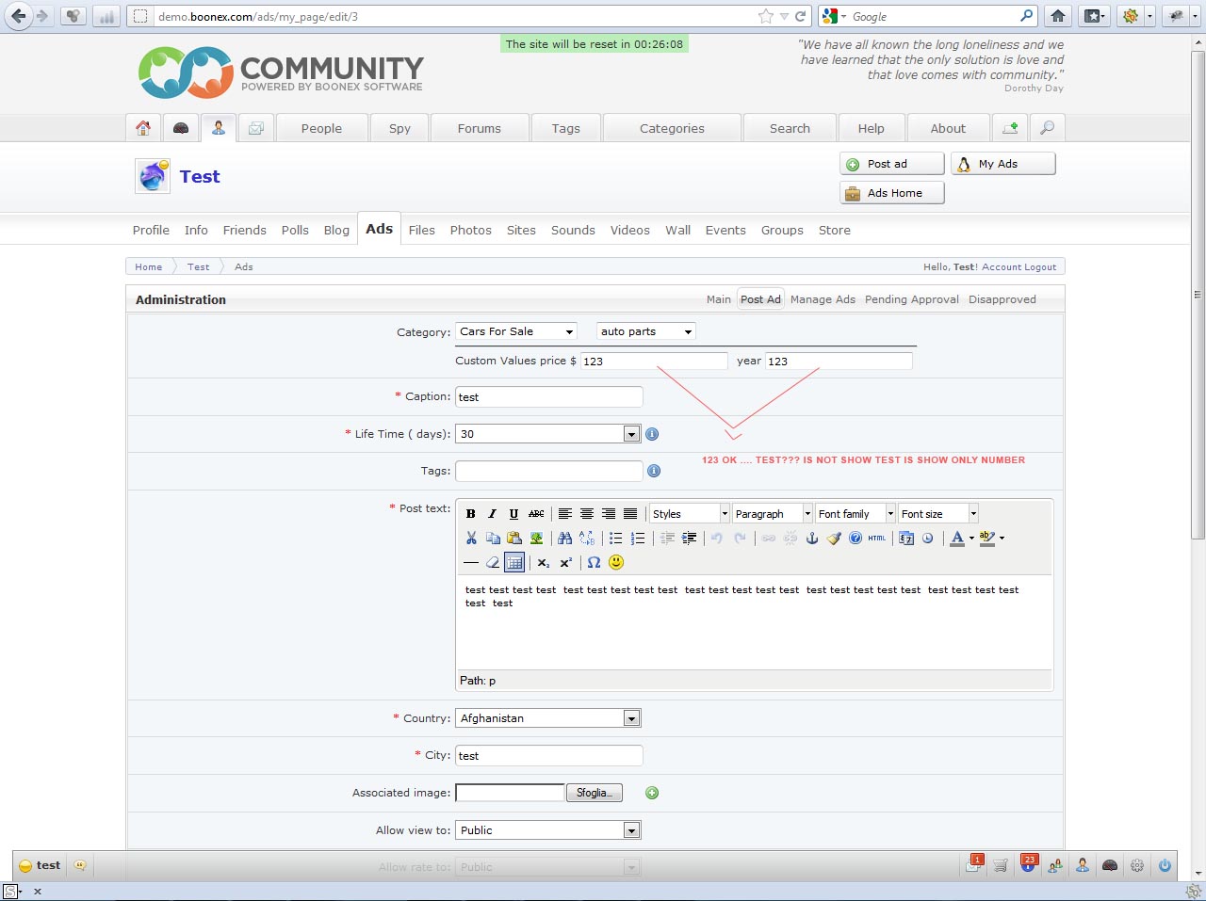The height and width of the screenshot is (901, 1206).
Task: Open the text color picker arrow
Action: [971, 539]
